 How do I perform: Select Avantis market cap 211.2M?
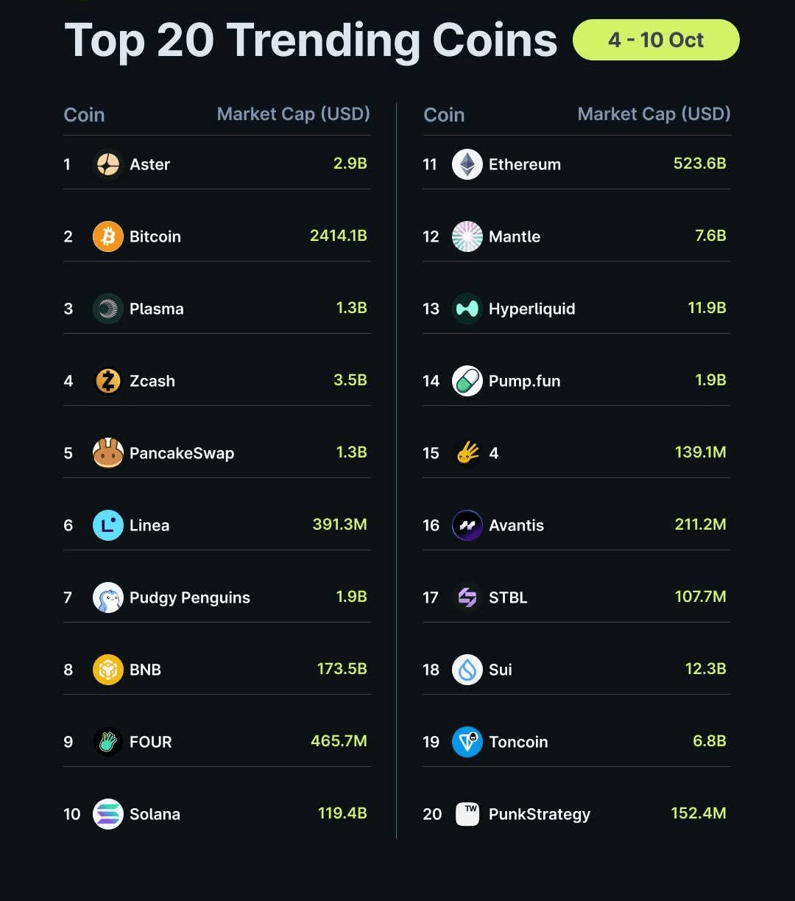(x=700, y=525)
